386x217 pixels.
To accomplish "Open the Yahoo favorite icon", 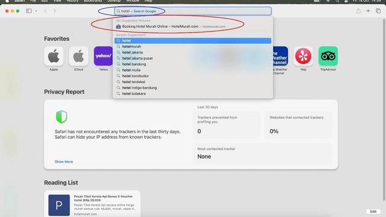I will point(103,56).
